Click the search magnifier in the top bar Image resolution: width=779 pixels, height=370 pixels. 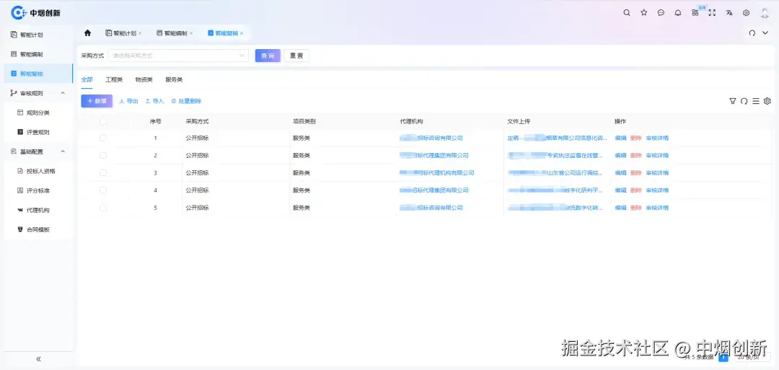click(x=627, y=13)
